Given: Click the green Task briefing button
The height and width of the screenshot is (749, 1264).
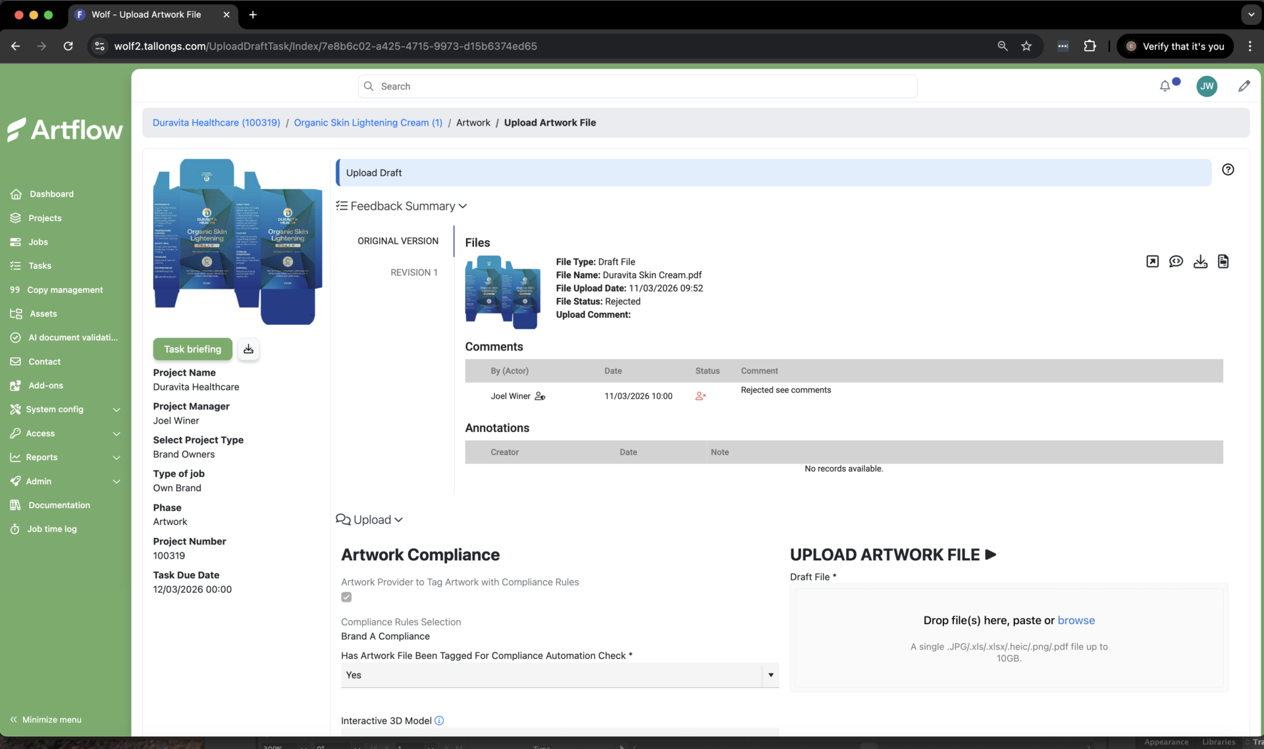Looking at the screenshot, I should pyautogui.click(x=192, y=349).
